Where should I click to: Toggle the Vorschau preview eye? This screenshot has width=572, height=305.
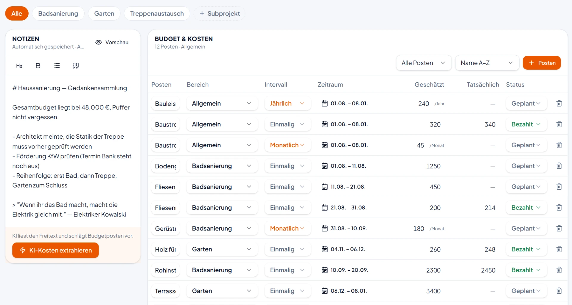(x=112, y=42)
